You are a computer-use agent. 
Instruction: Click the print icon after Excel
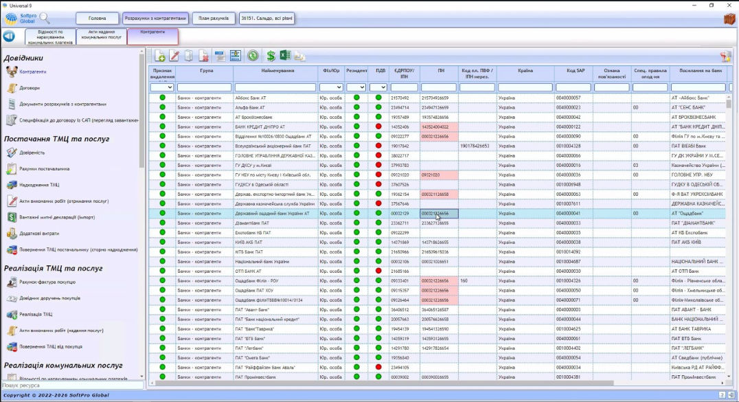click(299, 56)
